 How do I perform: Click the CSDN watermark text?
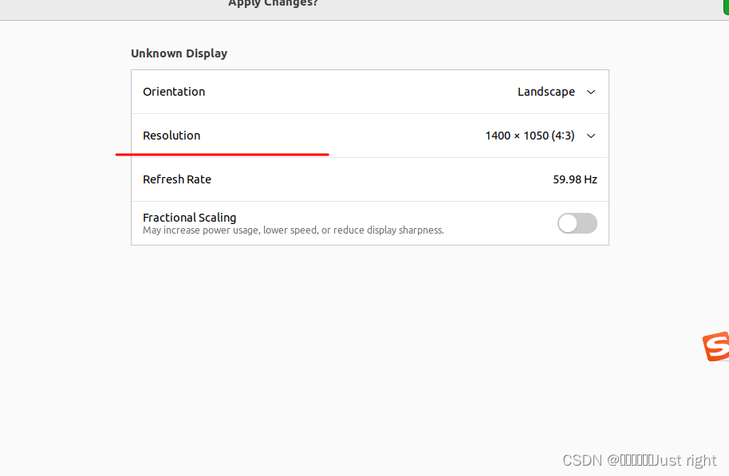638,460
